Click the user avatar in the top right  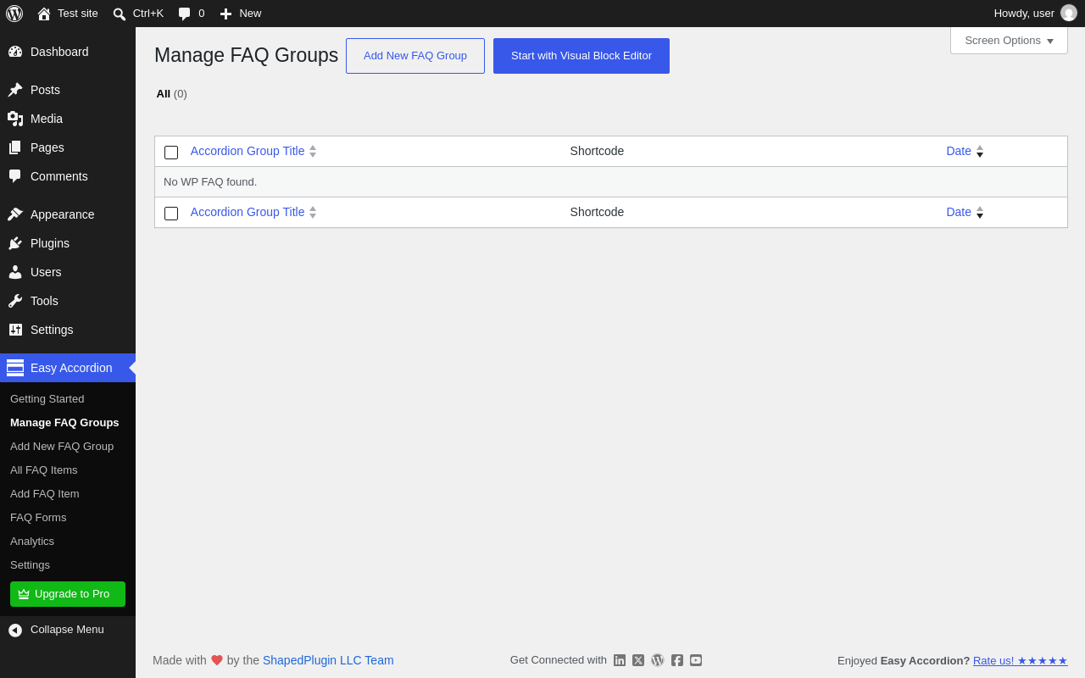coord(1069,13)
